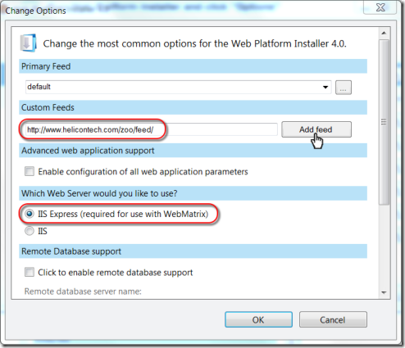
Task: Click the Primary Feed section header
Action: 193,66
